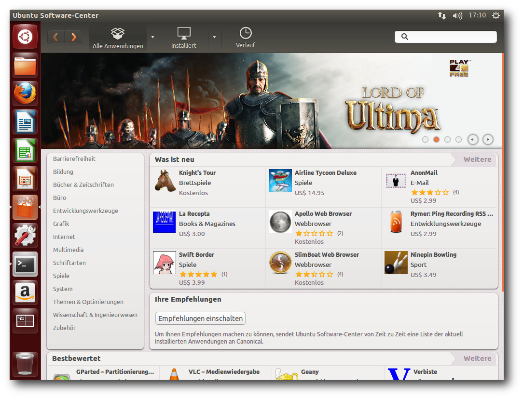Open Amazon launcher icon
Viewport: 523px width, 399px height.
click(x=25, y=293)
